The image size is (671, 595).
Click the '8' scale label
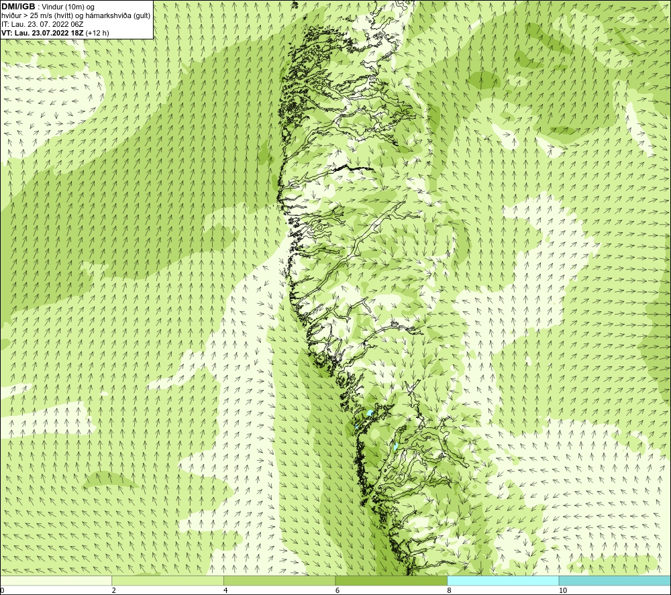point(450,591)
